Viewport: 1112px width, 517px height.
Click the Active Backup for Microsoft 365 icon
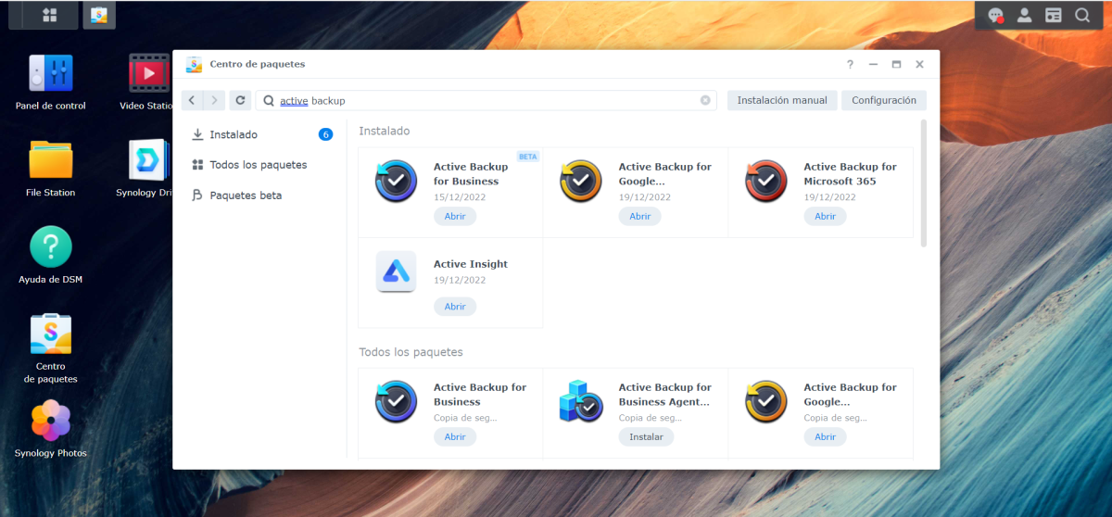pyautogui.click(x=766, y=182)
